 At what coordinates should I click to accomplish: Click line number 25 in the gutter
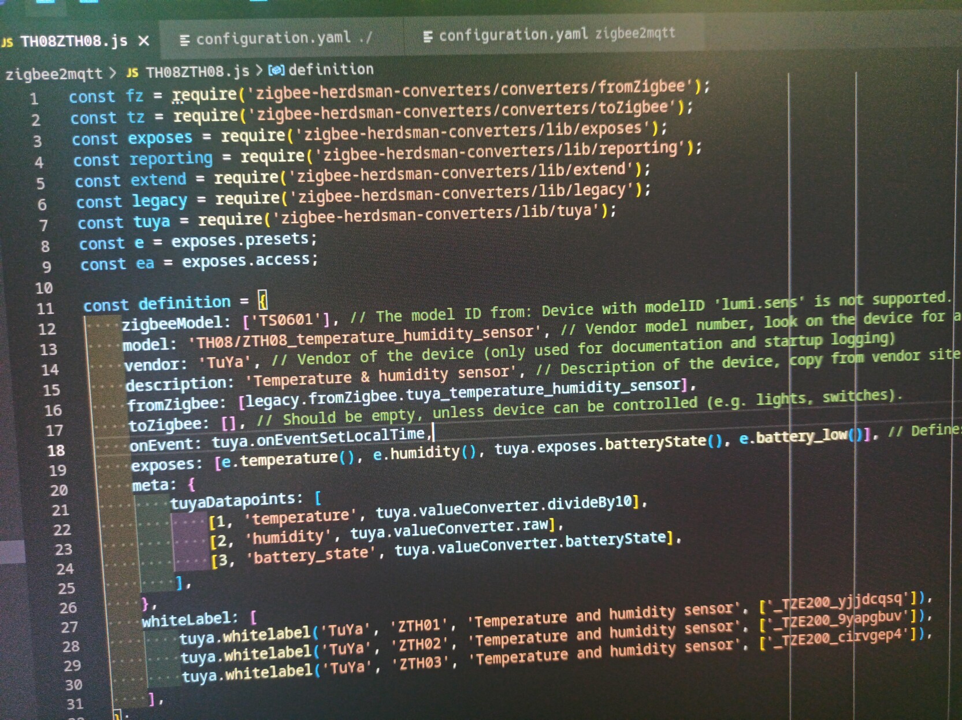click(x=66, y=589)
